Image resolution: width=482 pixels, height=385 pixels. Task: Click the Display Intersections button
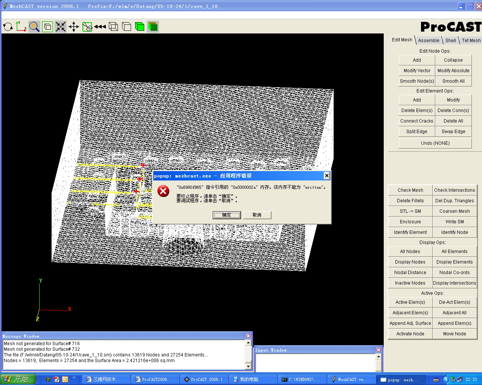point(455,283)
